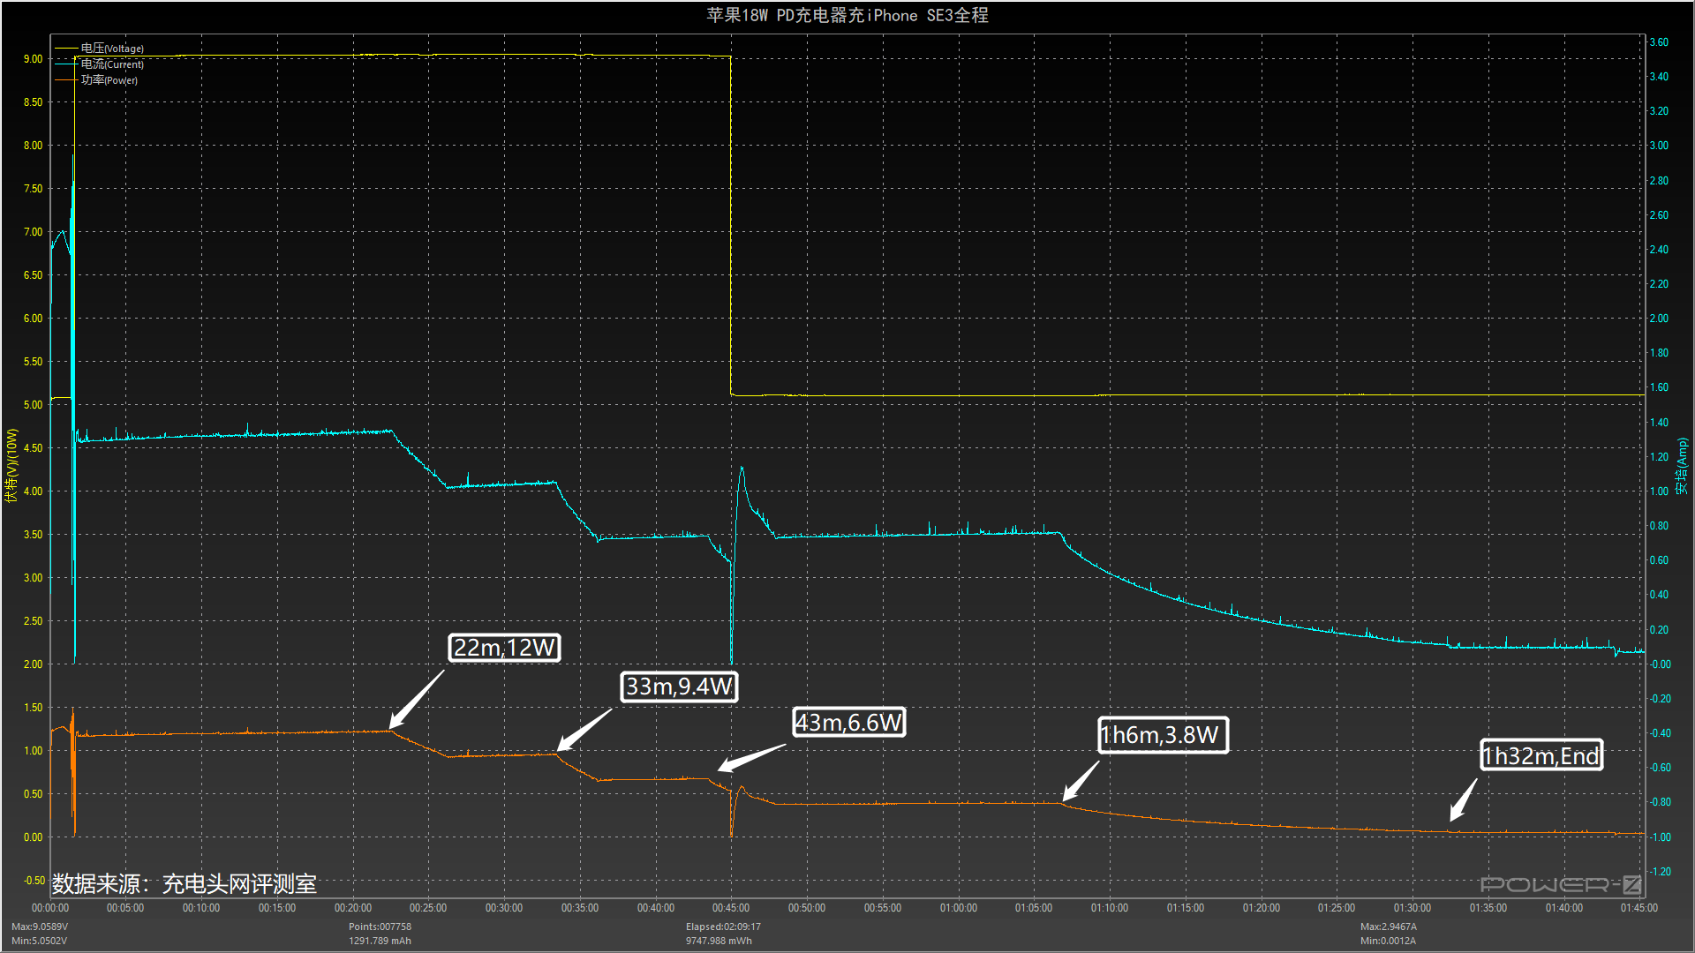This screenshot has height=953, width=1695.
Task: Click the Min:0.0012A status value
Action: [x=1388, y=941]
